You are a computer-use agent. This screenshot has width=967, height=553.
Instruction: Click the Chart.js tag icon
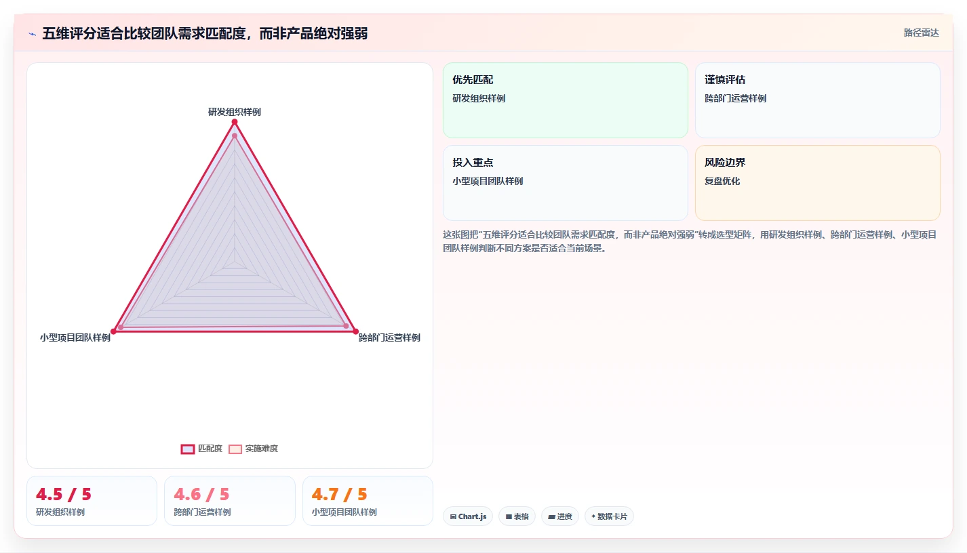tap(453, 517)
